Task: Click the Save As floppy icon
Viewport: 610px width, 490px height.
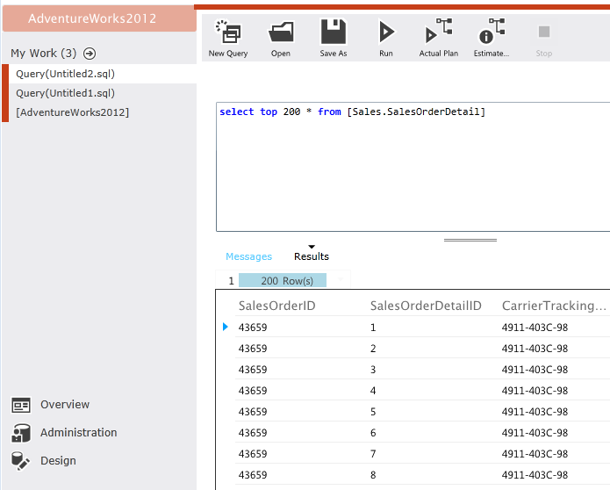Action: pos(333,32)
